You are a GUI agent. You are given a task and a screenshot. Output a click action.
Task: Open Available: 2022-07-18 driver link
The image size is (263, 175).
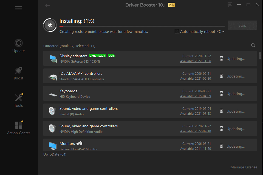pos(196,131)
